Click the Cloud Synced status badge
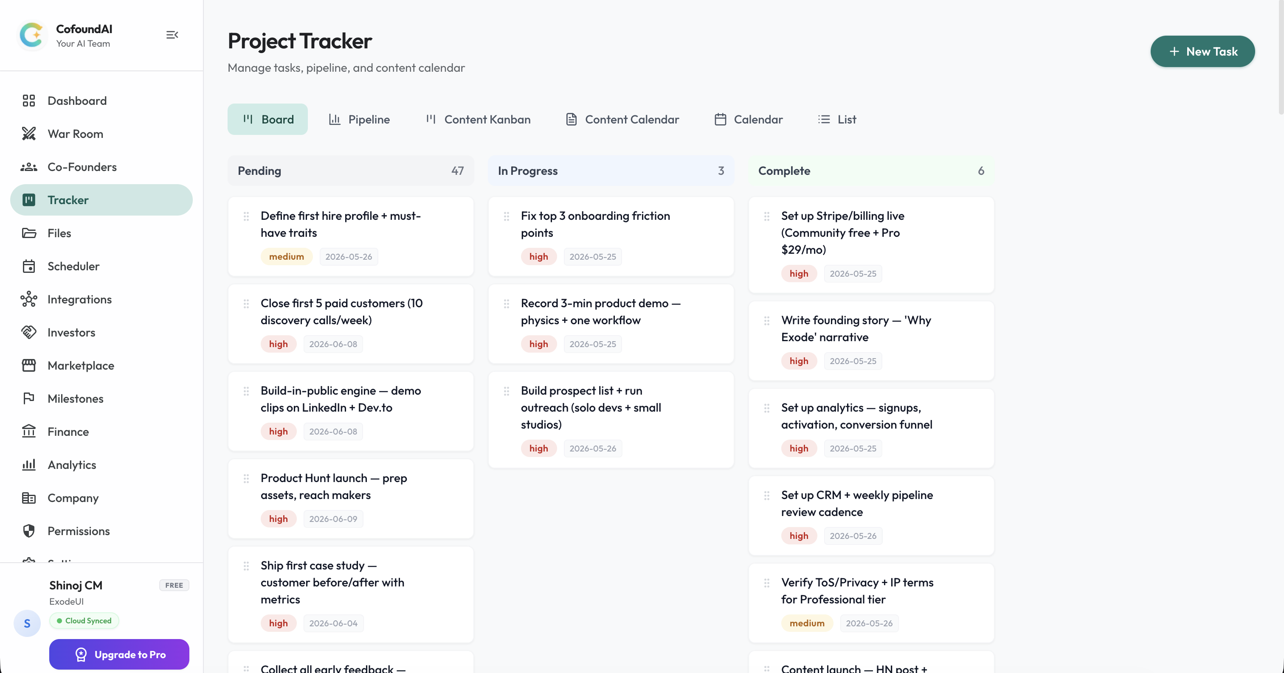The image size is (1284, 673). pyautogui.click(x=84, y=620)
